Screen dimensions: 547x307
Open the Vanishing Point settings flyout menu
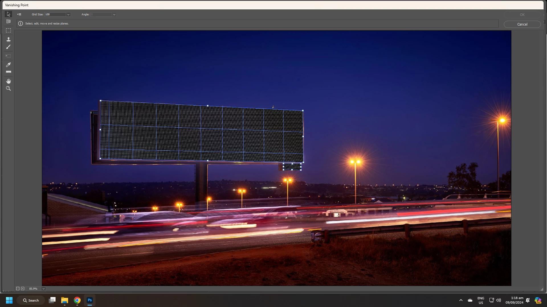tap(19, 14)
